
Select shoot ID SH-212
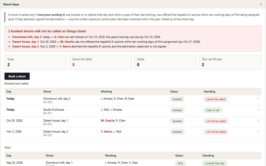tap(47, 124)
